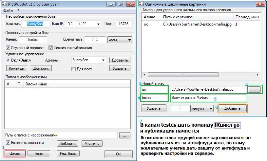Click the Ваш ник input field

[35, 24]
